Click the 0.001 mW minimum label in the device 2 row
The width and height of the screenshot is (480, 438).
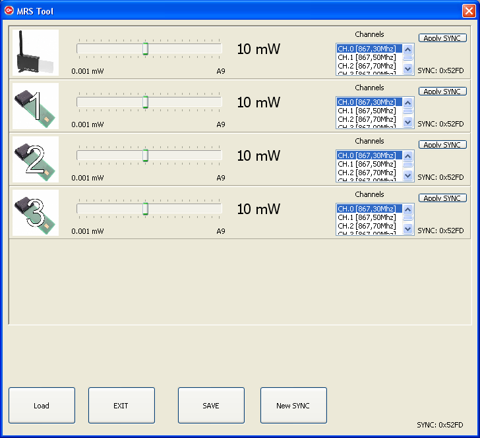click(88, 178)
